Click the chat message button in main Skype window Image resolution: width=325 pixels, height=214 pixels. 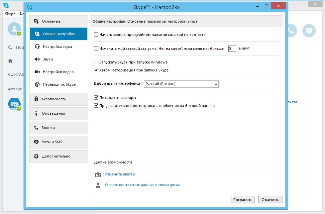pyautogui.click(x=309, y=31)
